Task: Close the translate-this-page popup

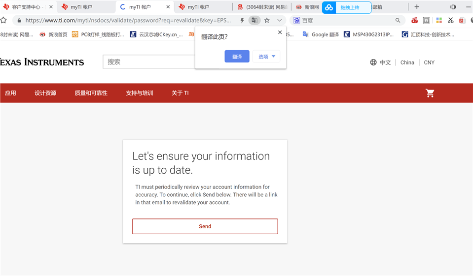Action: (280, 32)
